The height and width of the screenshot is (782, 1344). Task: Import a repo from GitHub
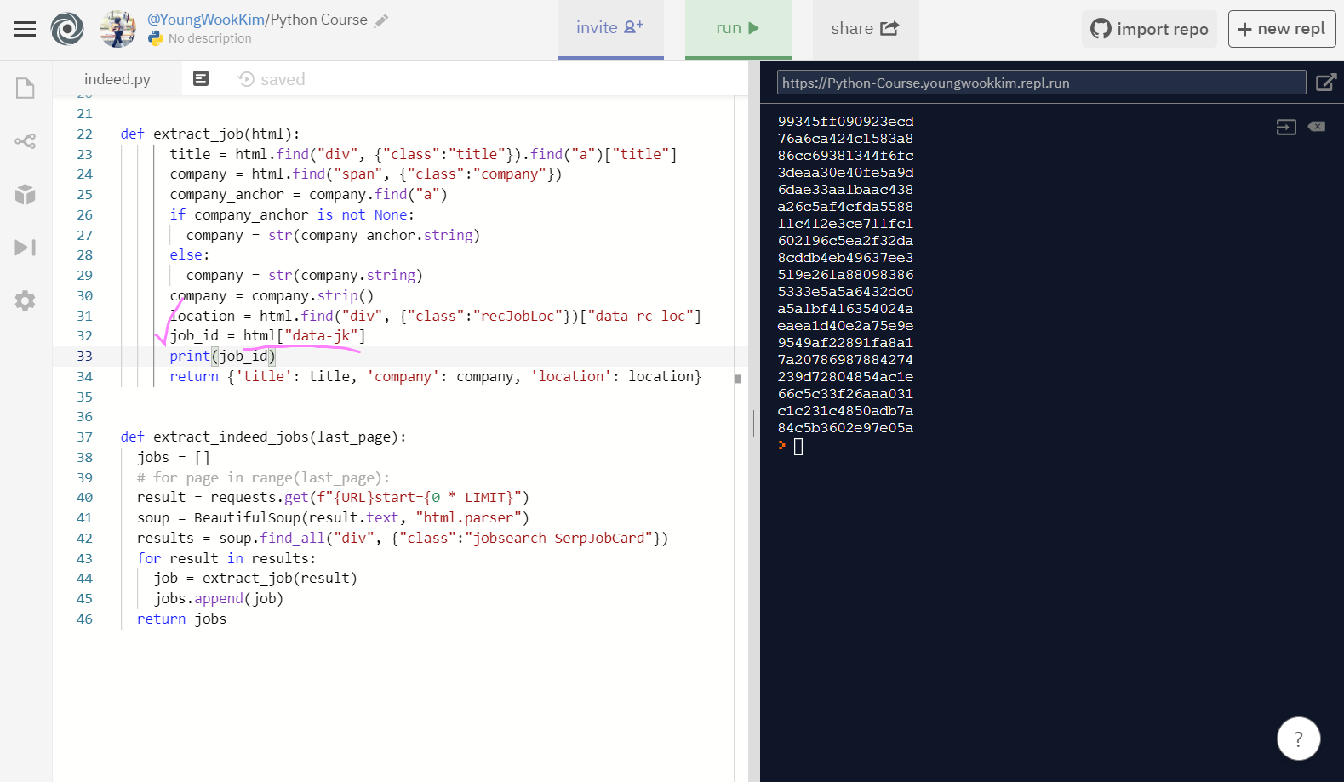pyautogui.click(x=1149, y=29)
